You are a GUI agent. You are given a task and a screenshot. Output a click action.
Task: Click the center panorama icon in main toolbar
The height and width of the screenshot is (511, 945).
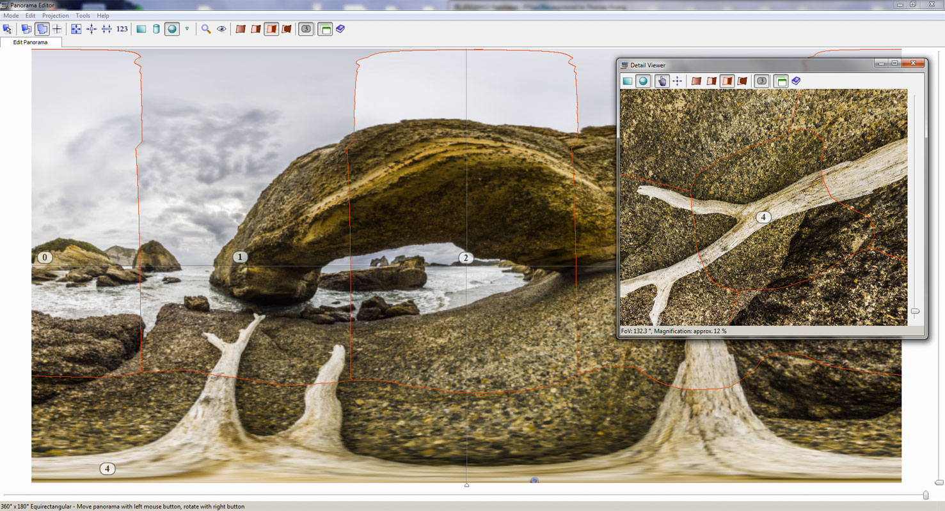point(91,29)
